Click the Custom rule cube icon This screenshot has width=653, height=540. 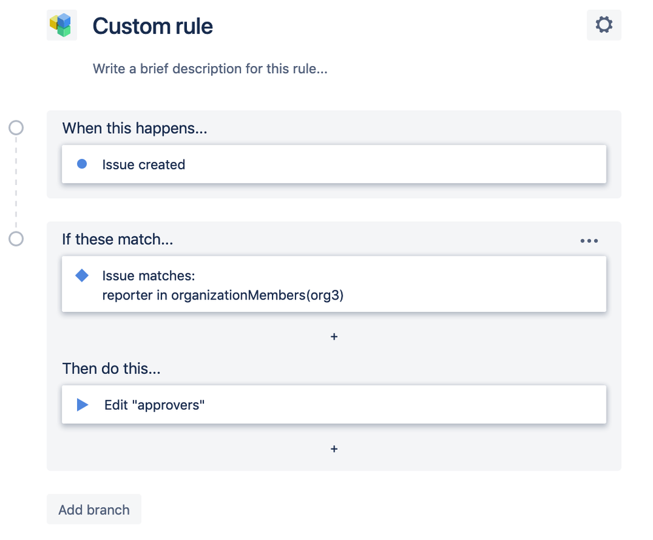pyautogui.click(x=61, y=25)
